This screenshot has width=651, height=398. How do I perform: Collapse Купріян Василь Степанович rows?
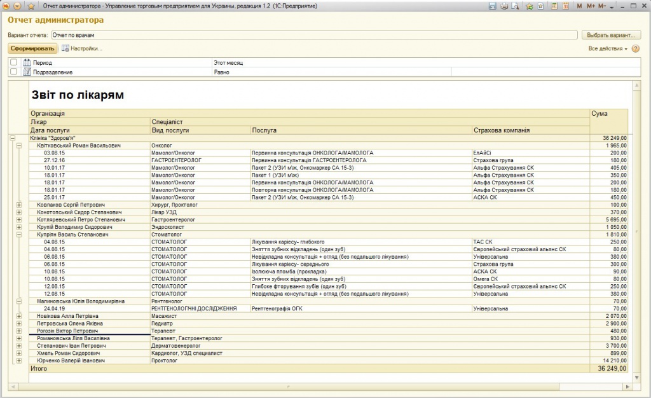point(18,235)
